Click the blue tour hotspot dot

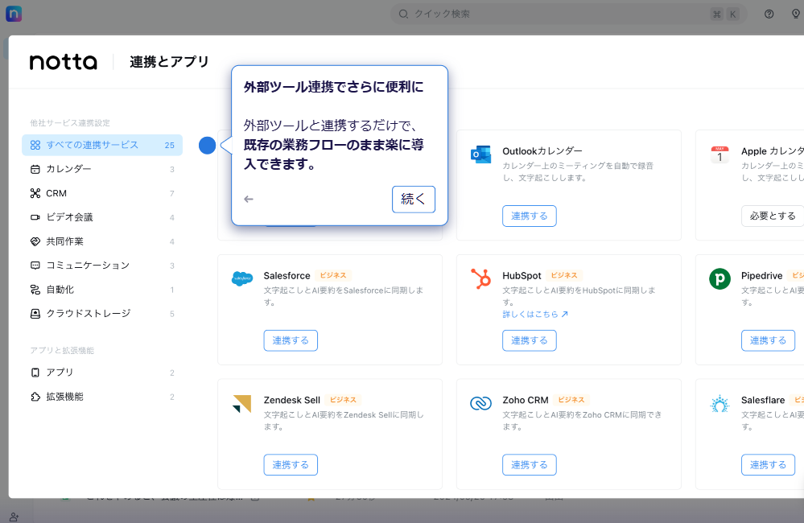click(x=207, y=146)
